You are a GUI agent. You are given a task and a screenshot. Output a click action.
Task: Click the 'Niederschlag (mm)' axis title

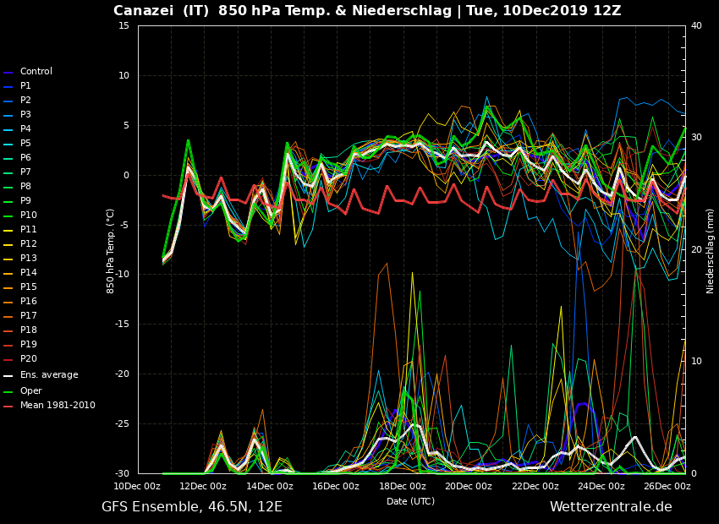pos(710,251)
